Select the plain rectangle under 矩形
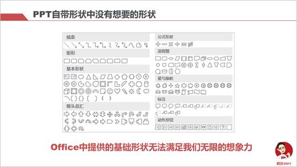Viewport: 297px width, 167px height. tap(67, 61)
